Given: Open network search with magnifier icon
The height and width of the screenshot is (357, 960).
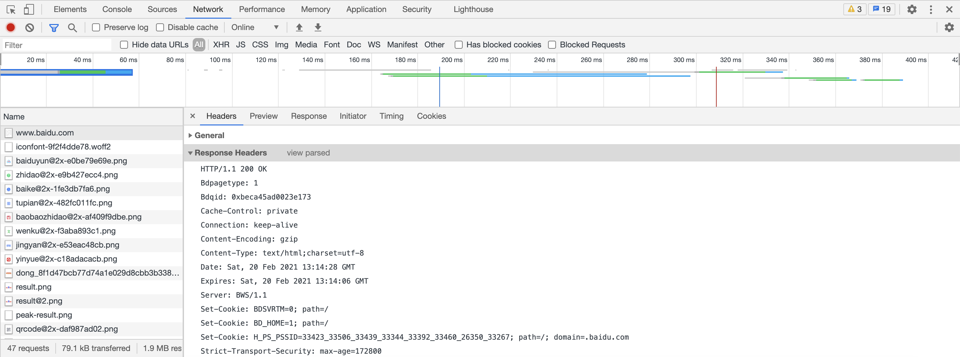Looking at the screenshot, I should (x=72, y=27).
